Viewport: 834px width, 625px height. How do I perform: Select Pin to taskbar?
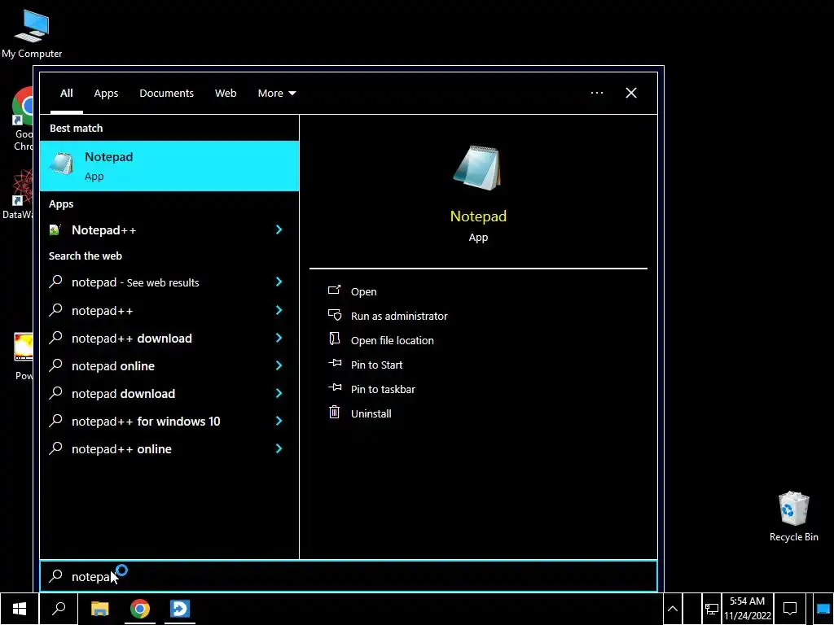(x=383, y=389)
